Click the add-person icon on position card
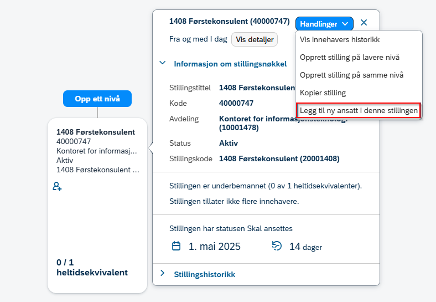Image resolution: width=436 pixels, height=302 pixels. click(x=58, y=186)
